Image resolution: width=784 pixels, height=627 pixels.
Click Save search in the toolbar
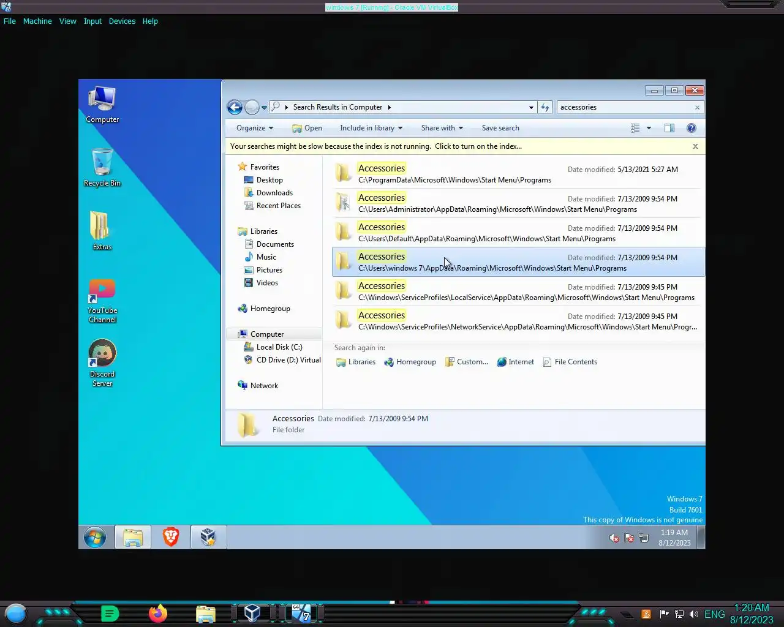click(500, 128)
